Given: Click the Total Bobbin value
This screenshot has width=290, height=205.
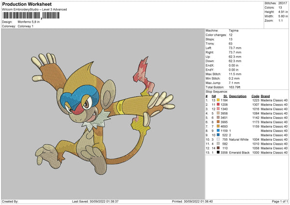Looking at the screenshot, I should 234,87.
